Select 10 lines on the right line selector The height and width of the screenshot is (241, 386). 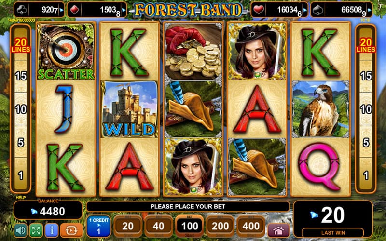366,109
